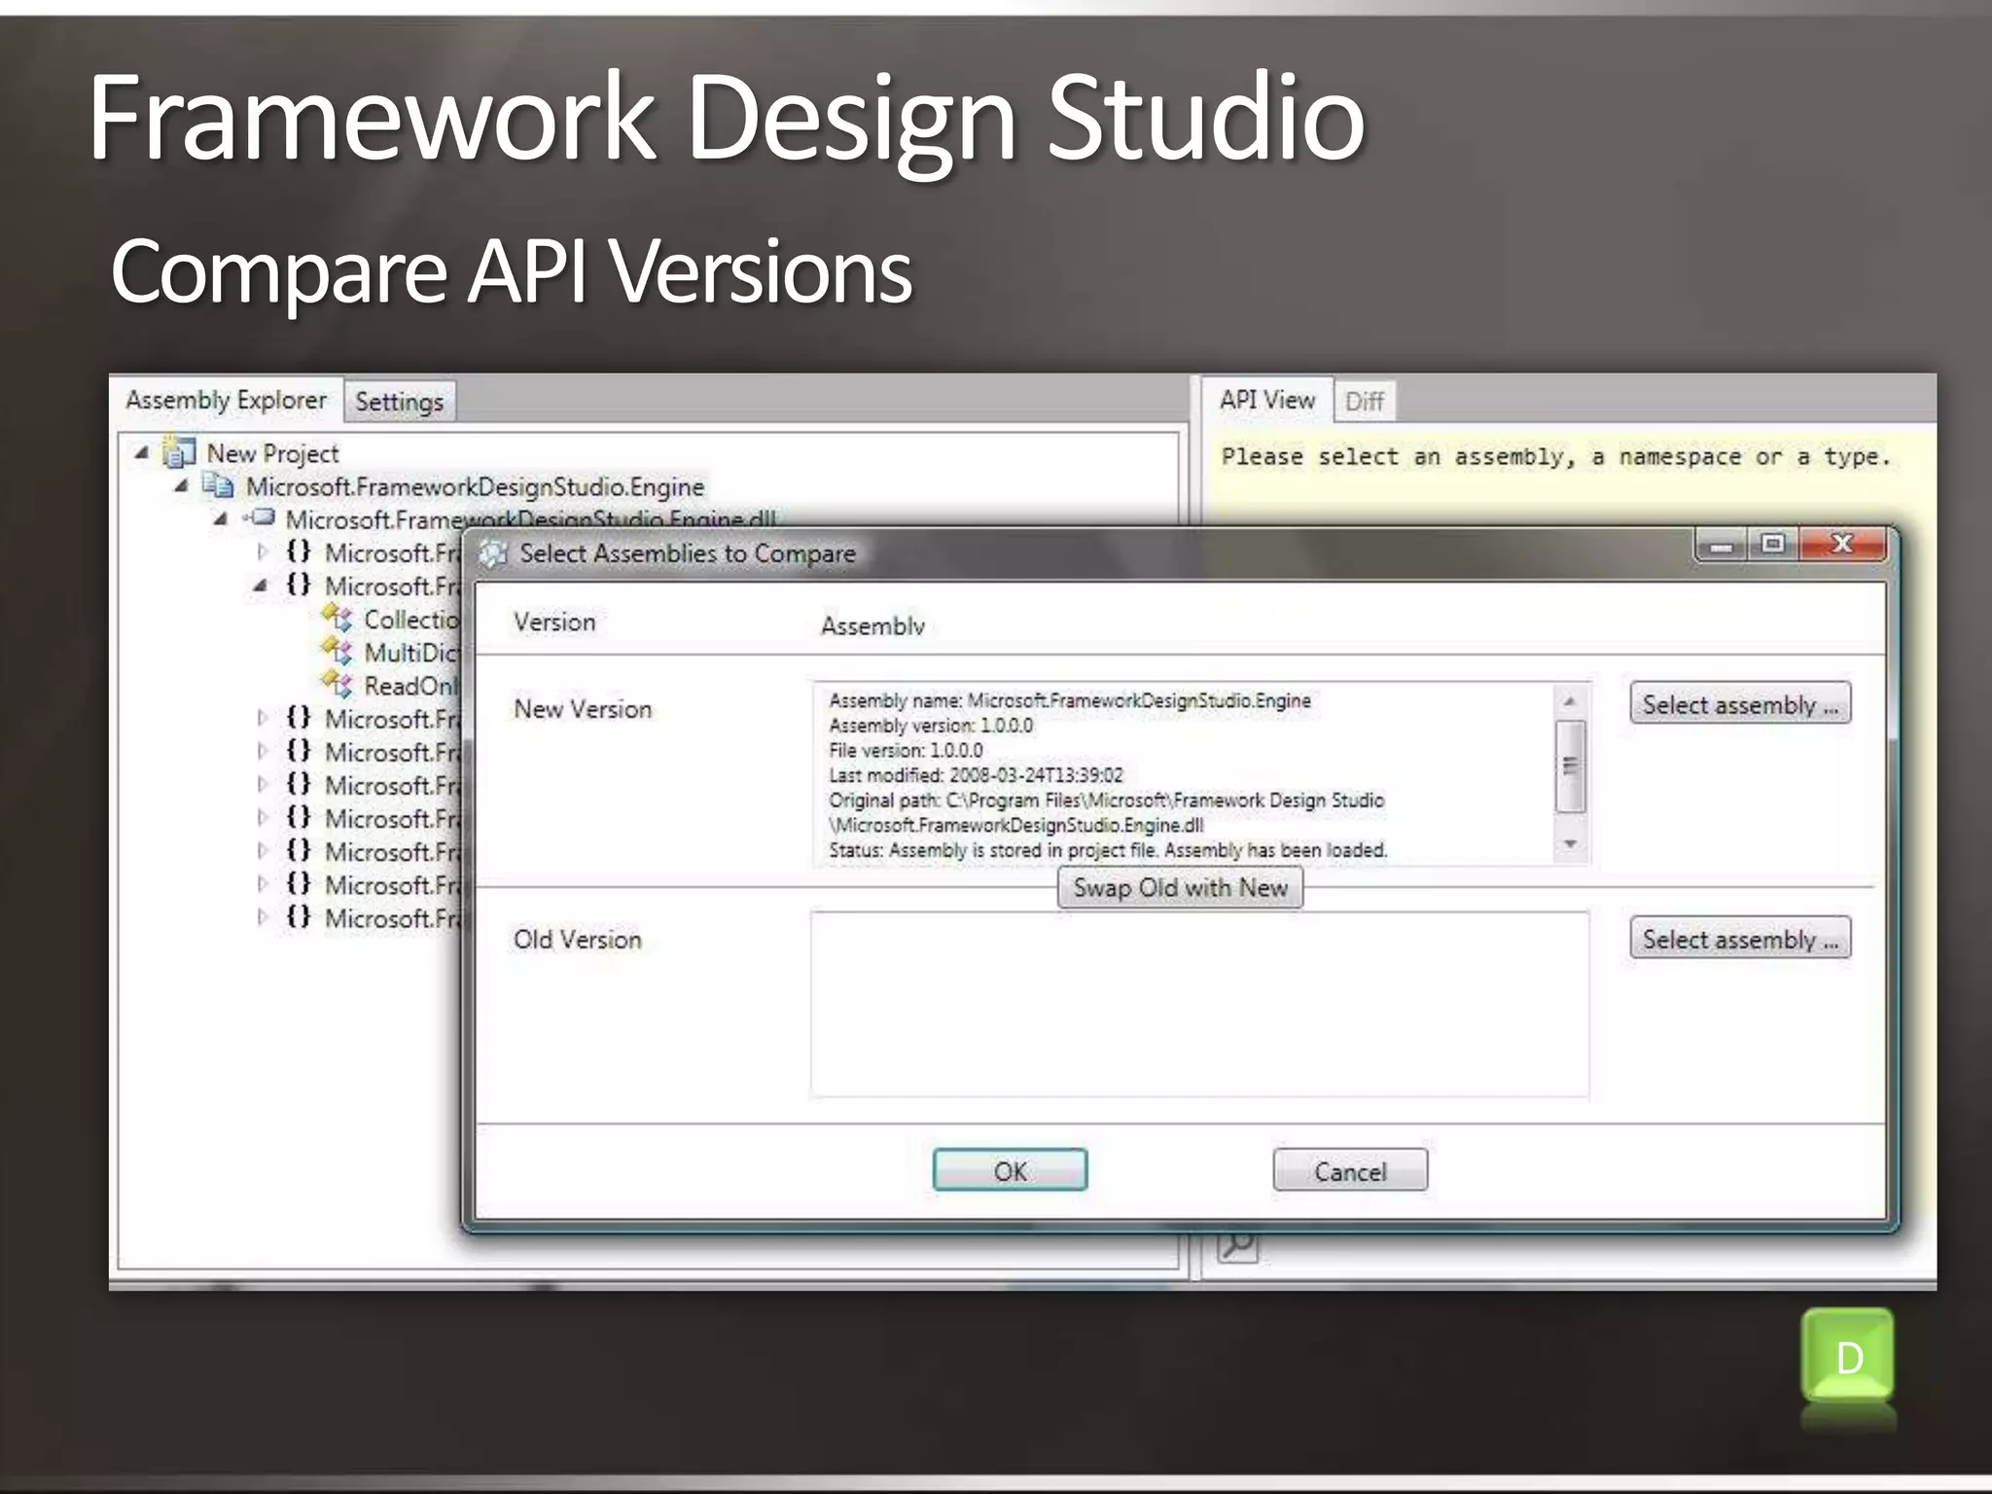Click the Engine.dll file node icon
The image size is (1992, 1494).
(260, 517)
